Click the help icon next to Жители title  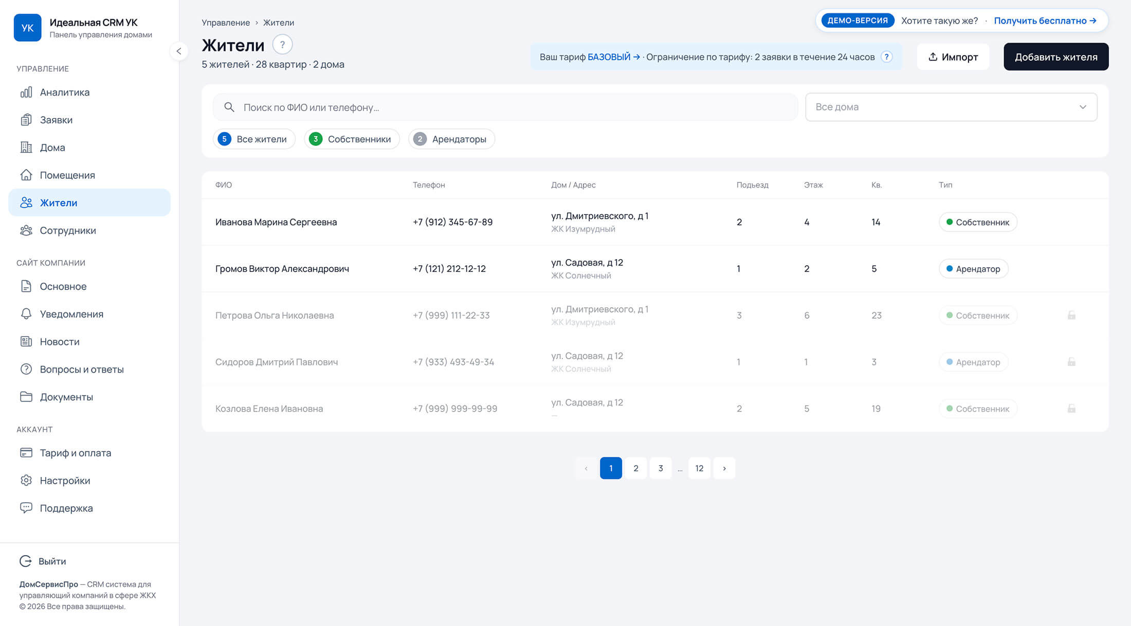[x=282, y=45]
